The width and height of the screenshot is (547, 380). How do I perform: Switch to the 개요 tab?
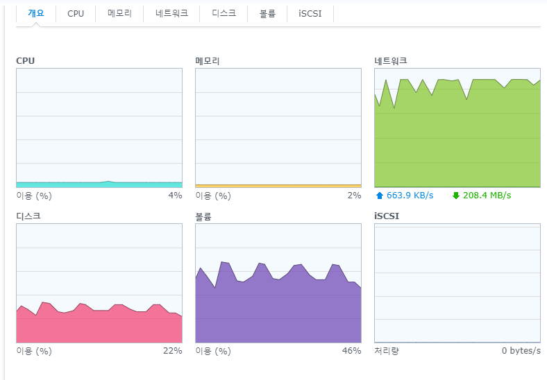tap(35, 13)
